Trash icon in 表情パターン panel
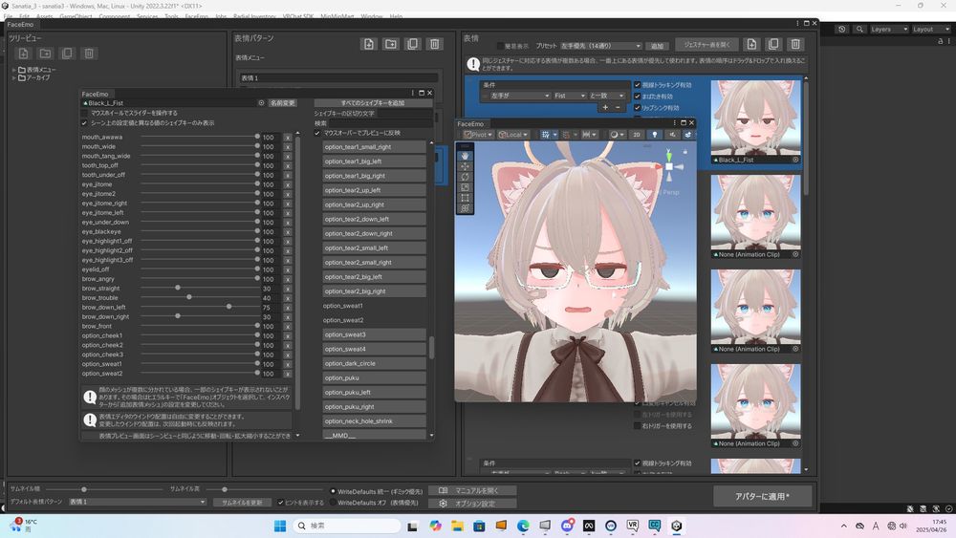This screenshot has width=956, height=538. 435,44
